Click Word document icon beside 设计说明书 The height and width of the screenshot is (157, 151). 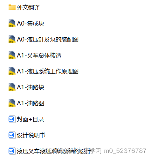12,135
